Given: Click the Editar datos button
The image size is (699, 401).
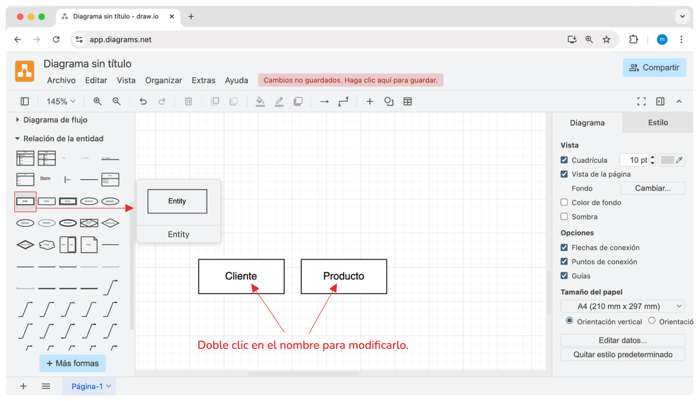Looking at the screenshot, I should tap(623, 340).
